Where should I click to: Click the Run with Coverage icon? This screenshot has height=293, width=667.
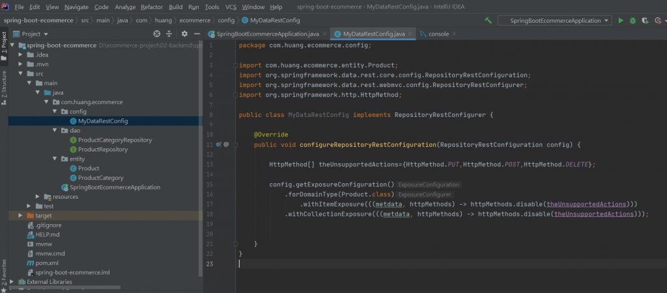[643, 21]
